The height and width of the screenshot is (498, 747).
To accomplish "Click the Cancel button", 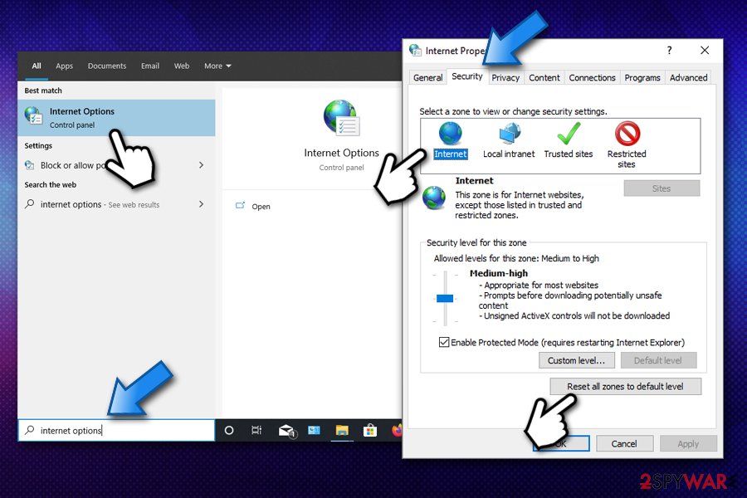I will (623, 444).
